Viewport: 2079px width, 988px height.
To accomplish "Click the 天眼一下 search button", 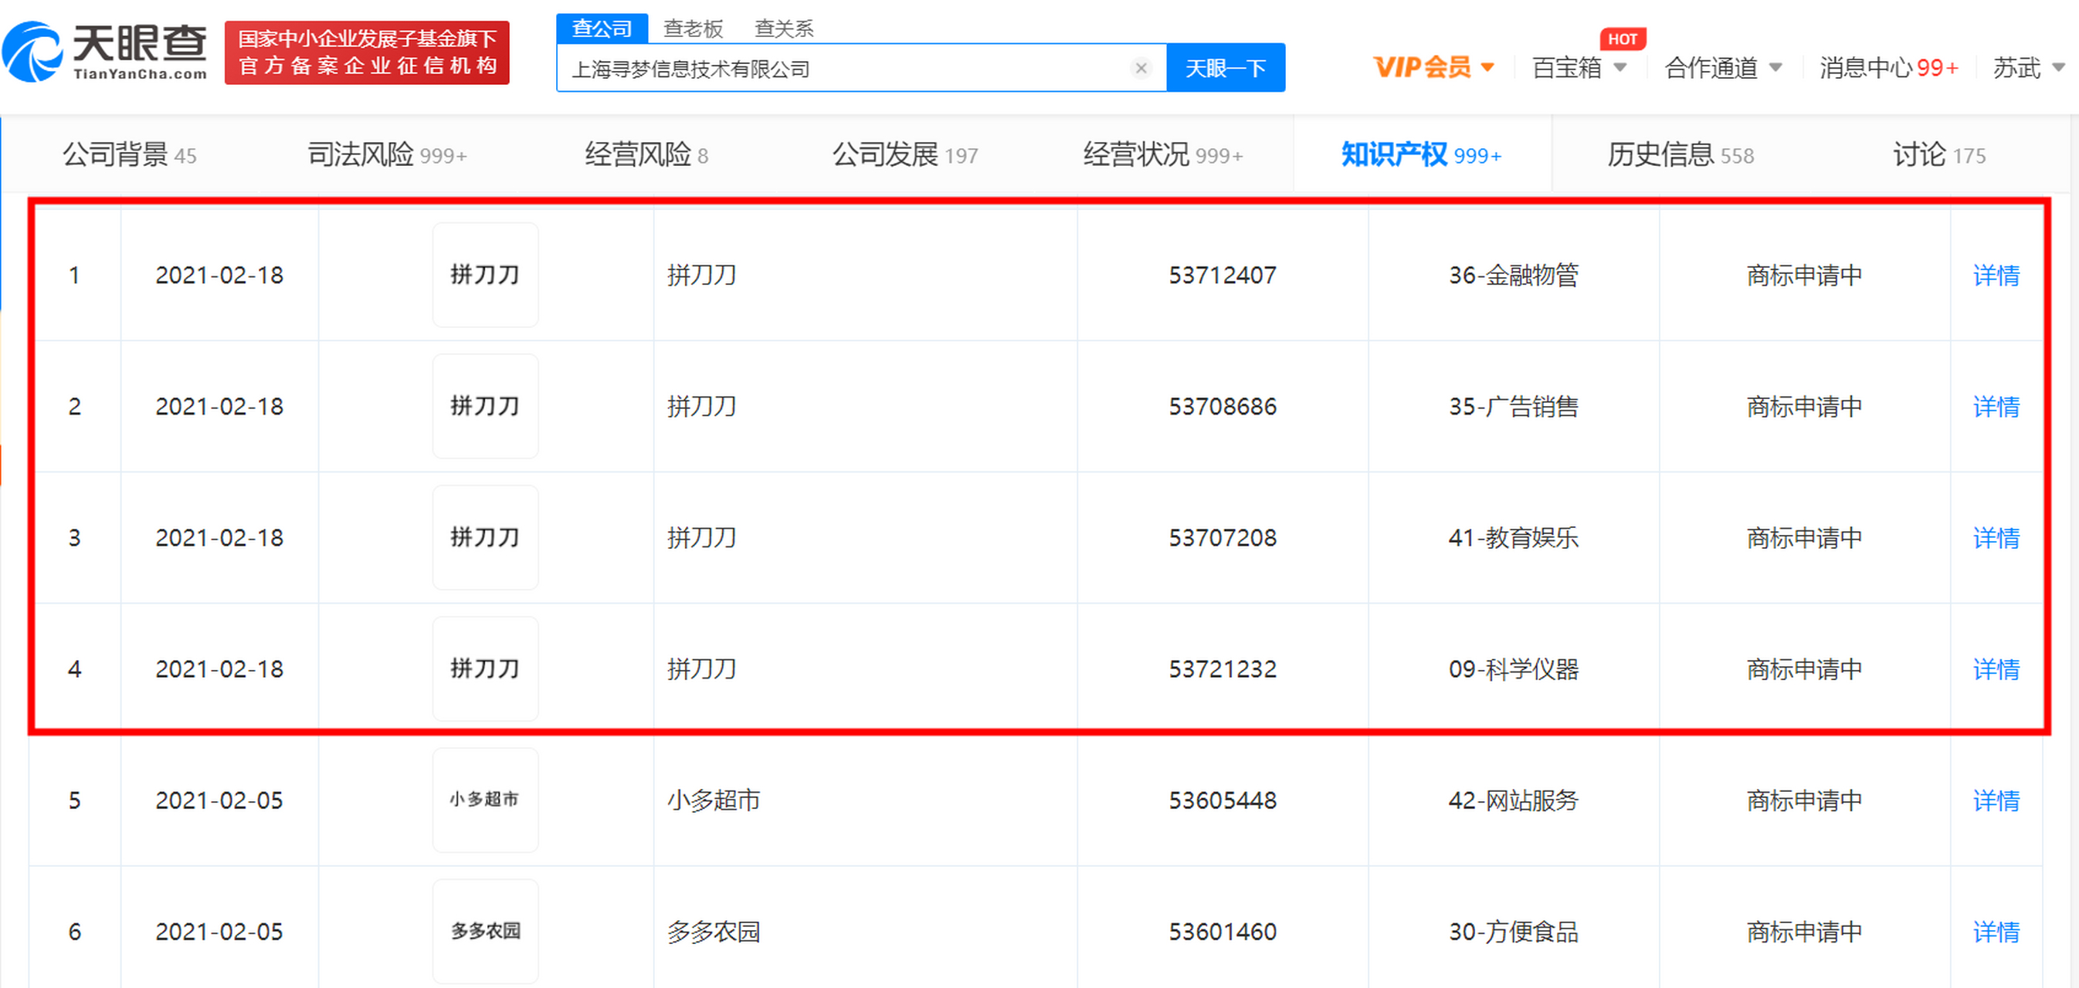I will click(x=1225, y=68).
